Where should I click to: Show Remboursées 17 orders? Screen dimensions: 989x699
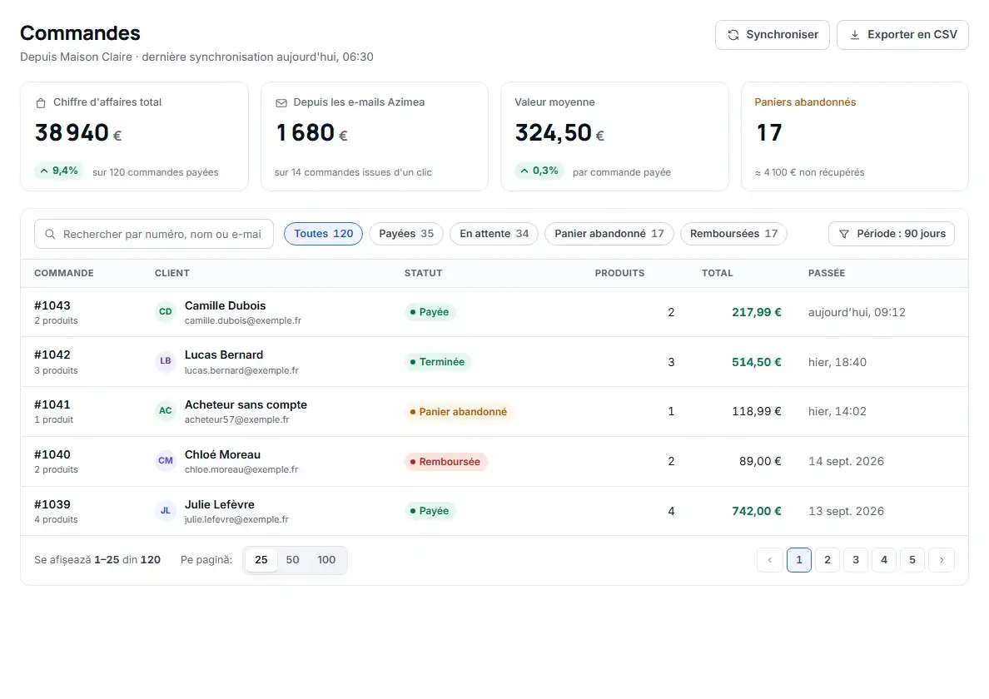point(733,234)
